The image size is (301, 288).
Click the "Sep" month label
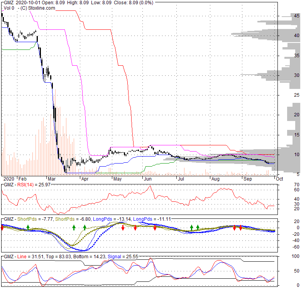pyautogui.click(x=247, y=179)
